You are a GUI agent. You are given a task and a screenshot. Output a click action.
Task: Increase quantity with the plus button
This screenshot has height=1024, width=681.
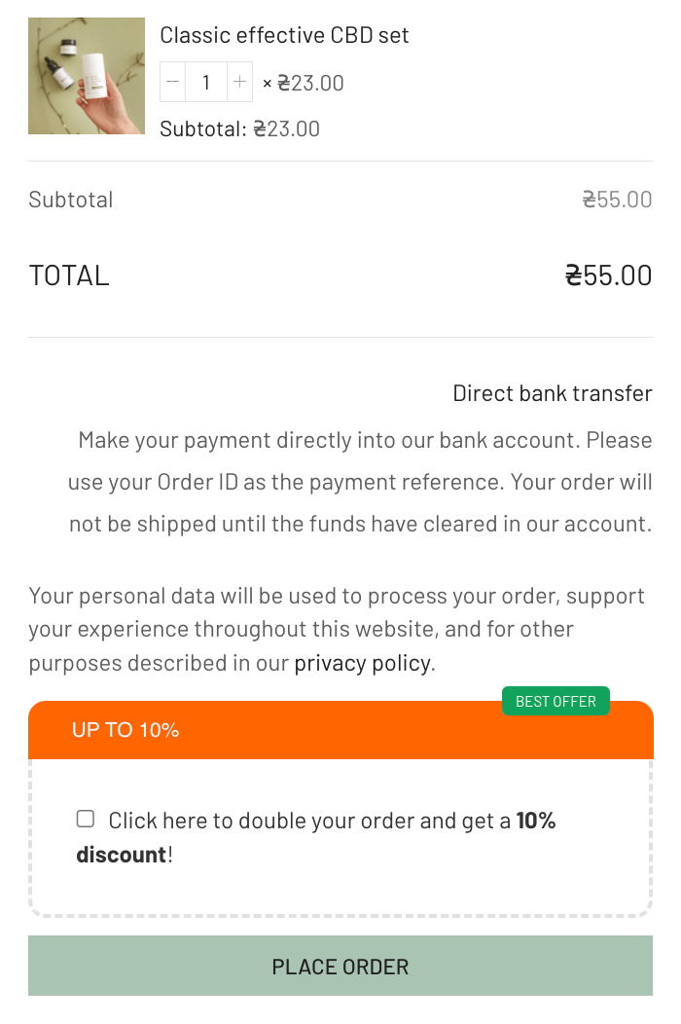point(239,83)
